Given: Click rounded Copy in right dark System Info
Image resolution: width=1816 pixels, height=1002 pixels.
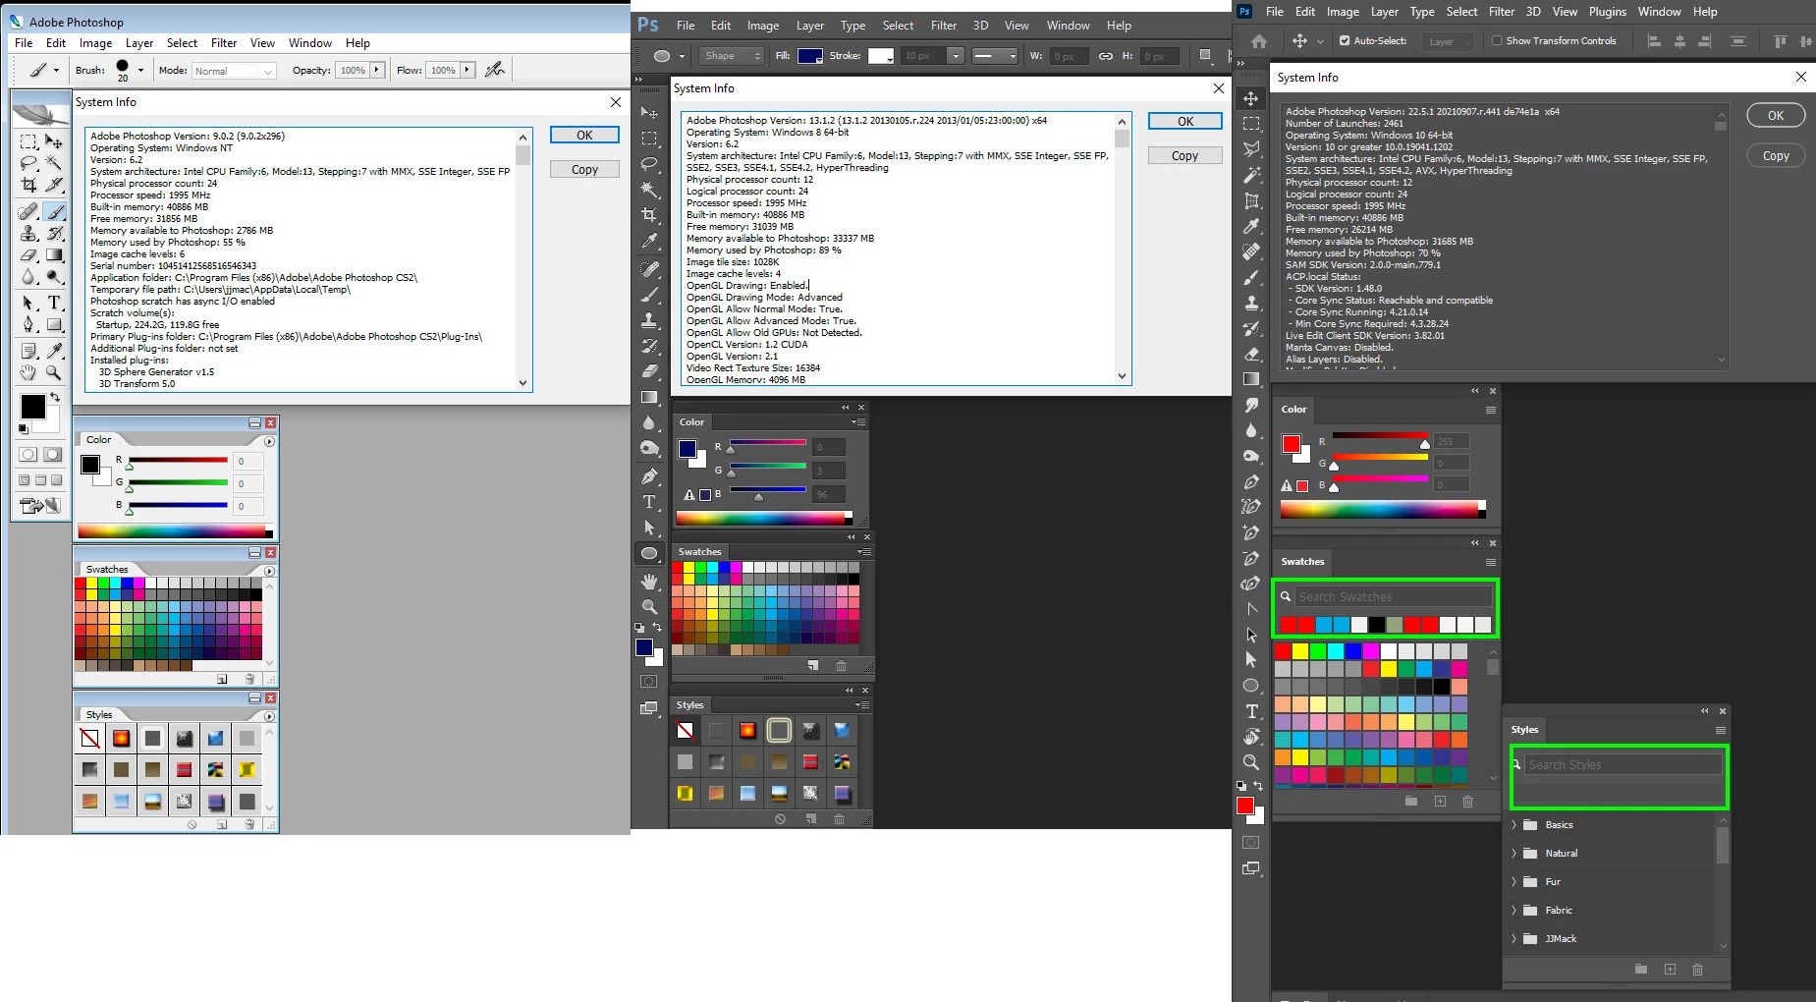Looking at the screenshot, I should (x=1776, y=156).
